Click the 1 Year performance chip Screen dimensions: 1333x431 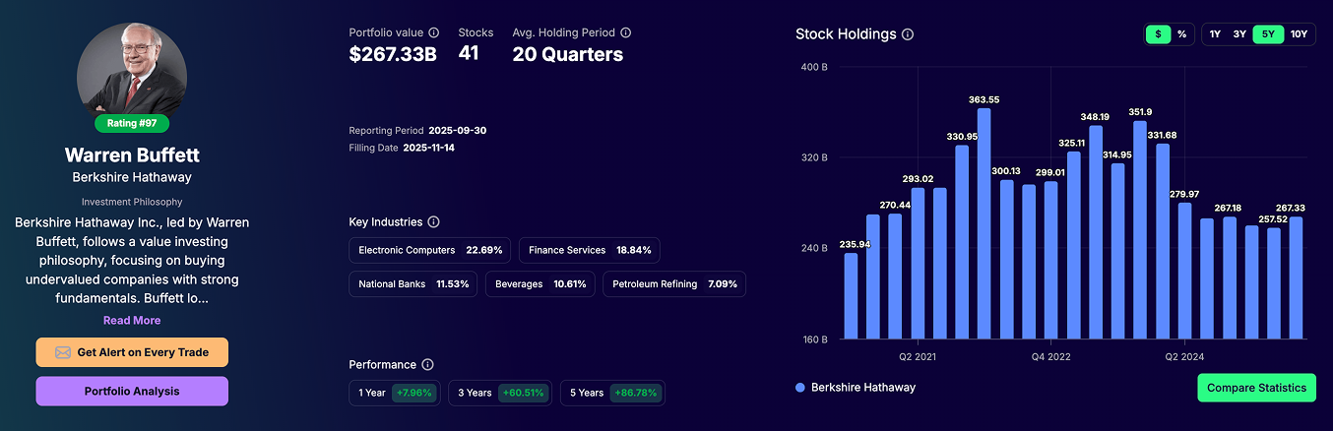pos(395,393)
